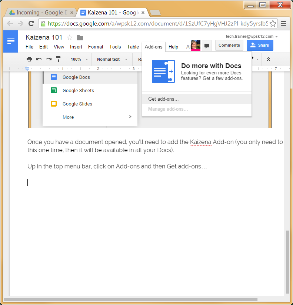Open the Help menu
Image resolution: width=293 pixels, height=305 pixels.
click(173, 47)
